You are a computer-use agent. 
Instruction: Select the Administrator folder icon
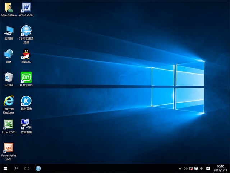click(x=9, y=7)
